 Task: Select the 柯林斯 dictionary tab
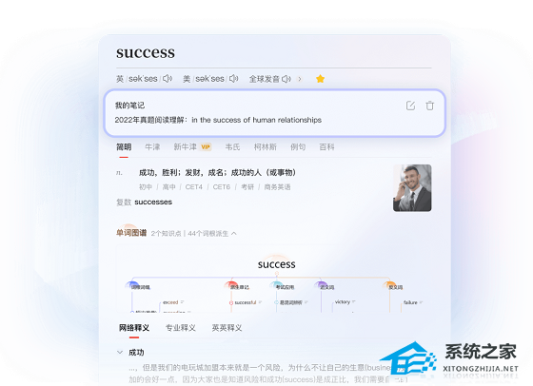[x=266, y=147]
